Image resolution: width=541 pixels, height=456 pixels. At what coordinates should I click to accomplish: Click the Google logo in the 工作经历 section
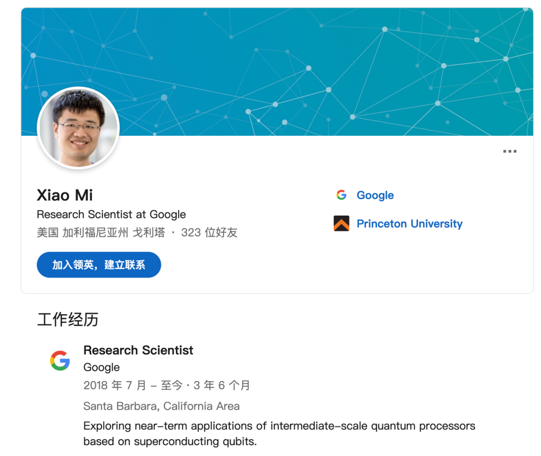click(60, 360)
